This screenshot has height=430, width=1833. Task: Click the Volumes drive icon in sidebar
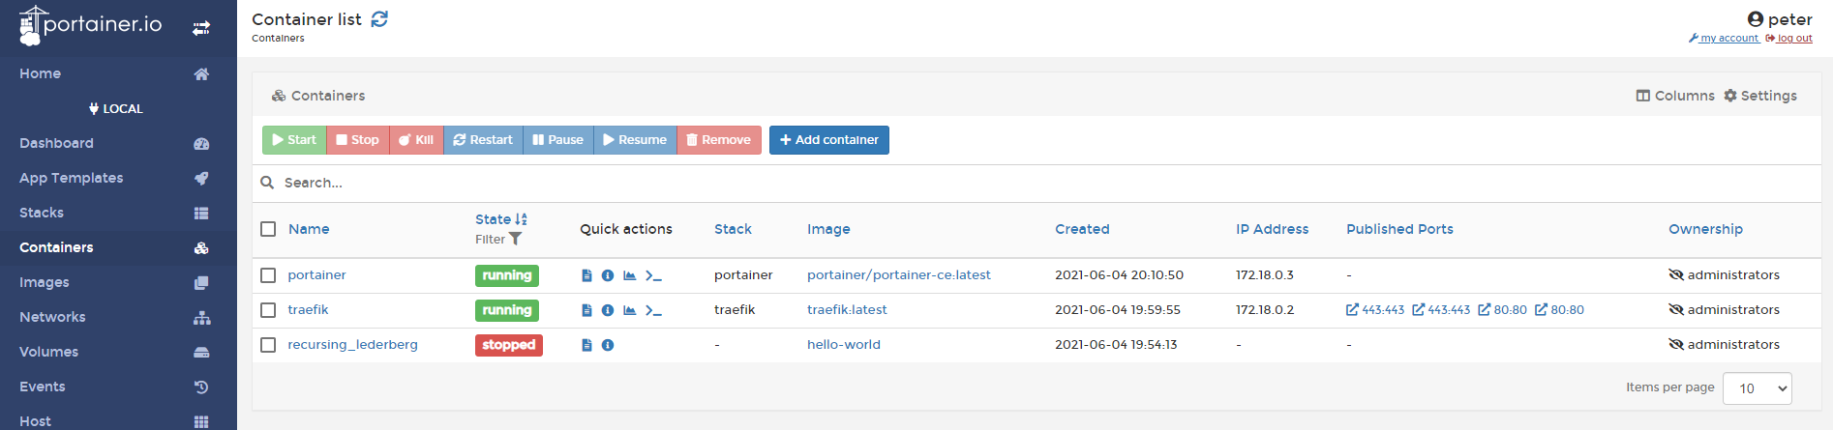point(201,353)
